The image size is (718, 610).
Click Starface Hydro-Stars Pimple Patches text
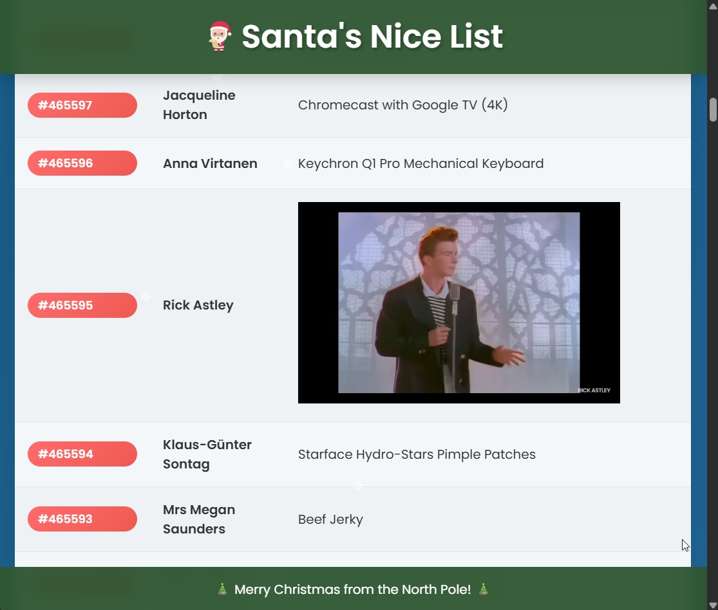pos(417,454)
